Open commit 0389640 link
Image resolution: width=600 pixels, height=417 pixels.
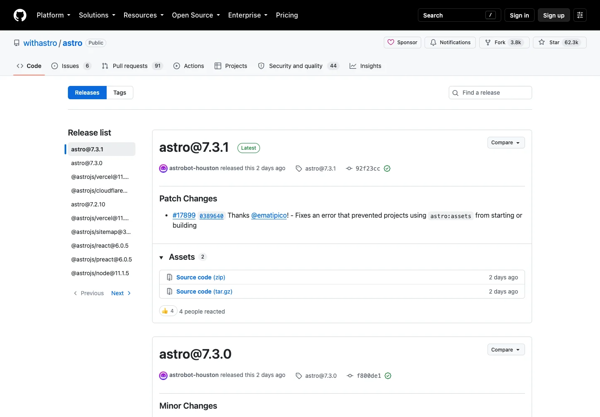[211, 216]
